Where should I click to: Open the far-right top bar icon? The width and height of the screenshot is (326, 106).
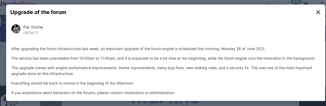point(322,3)
